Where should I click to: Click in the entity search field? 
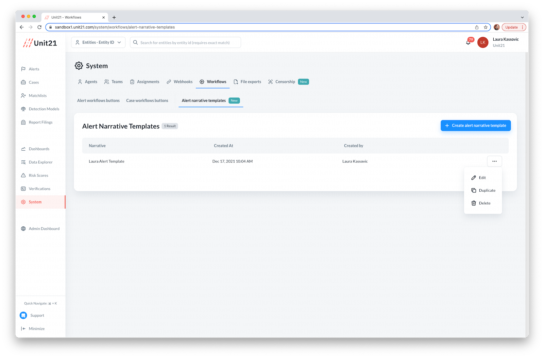(x=185, y=42)
